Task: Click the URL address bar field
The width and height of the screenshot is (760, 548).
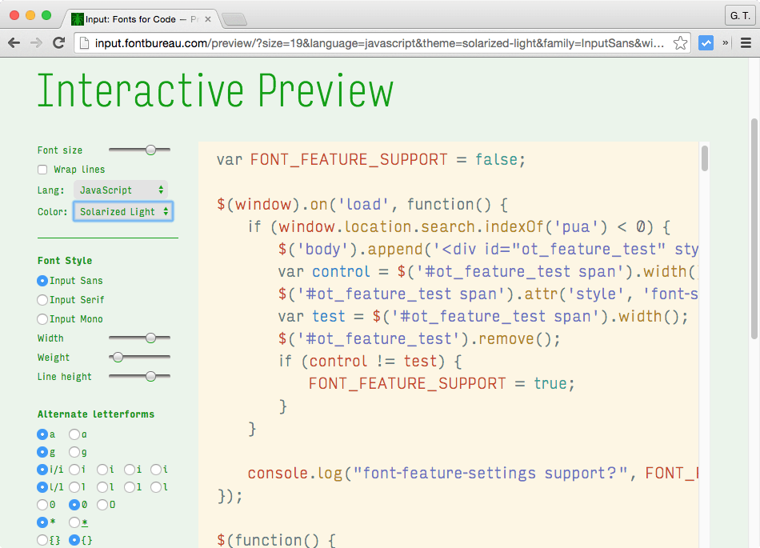Action: [376, 43]
